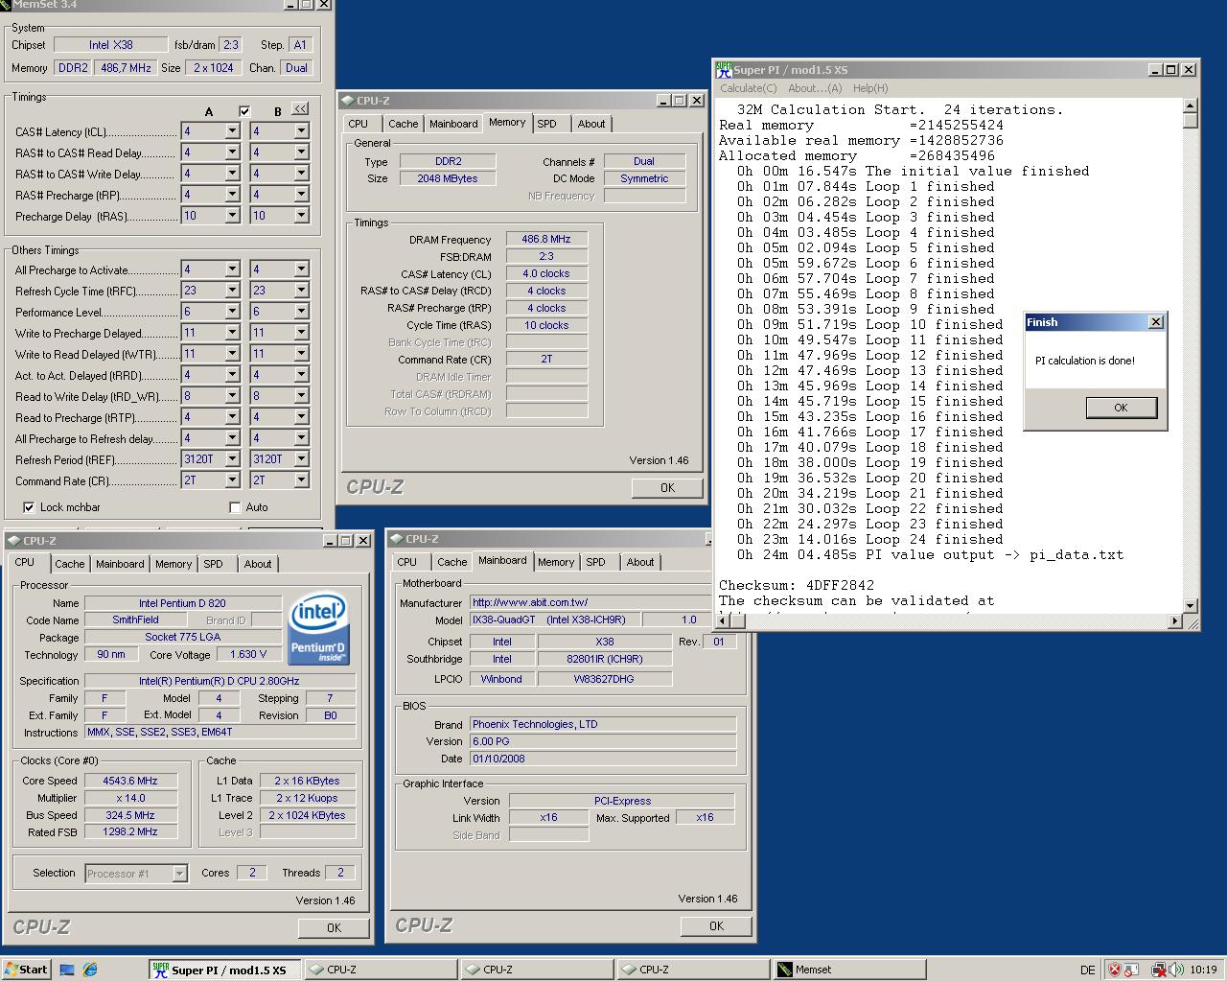Click the DE language indicator in tray
This screenshot has width=1227, height=982.
(x=1088, y=970)
